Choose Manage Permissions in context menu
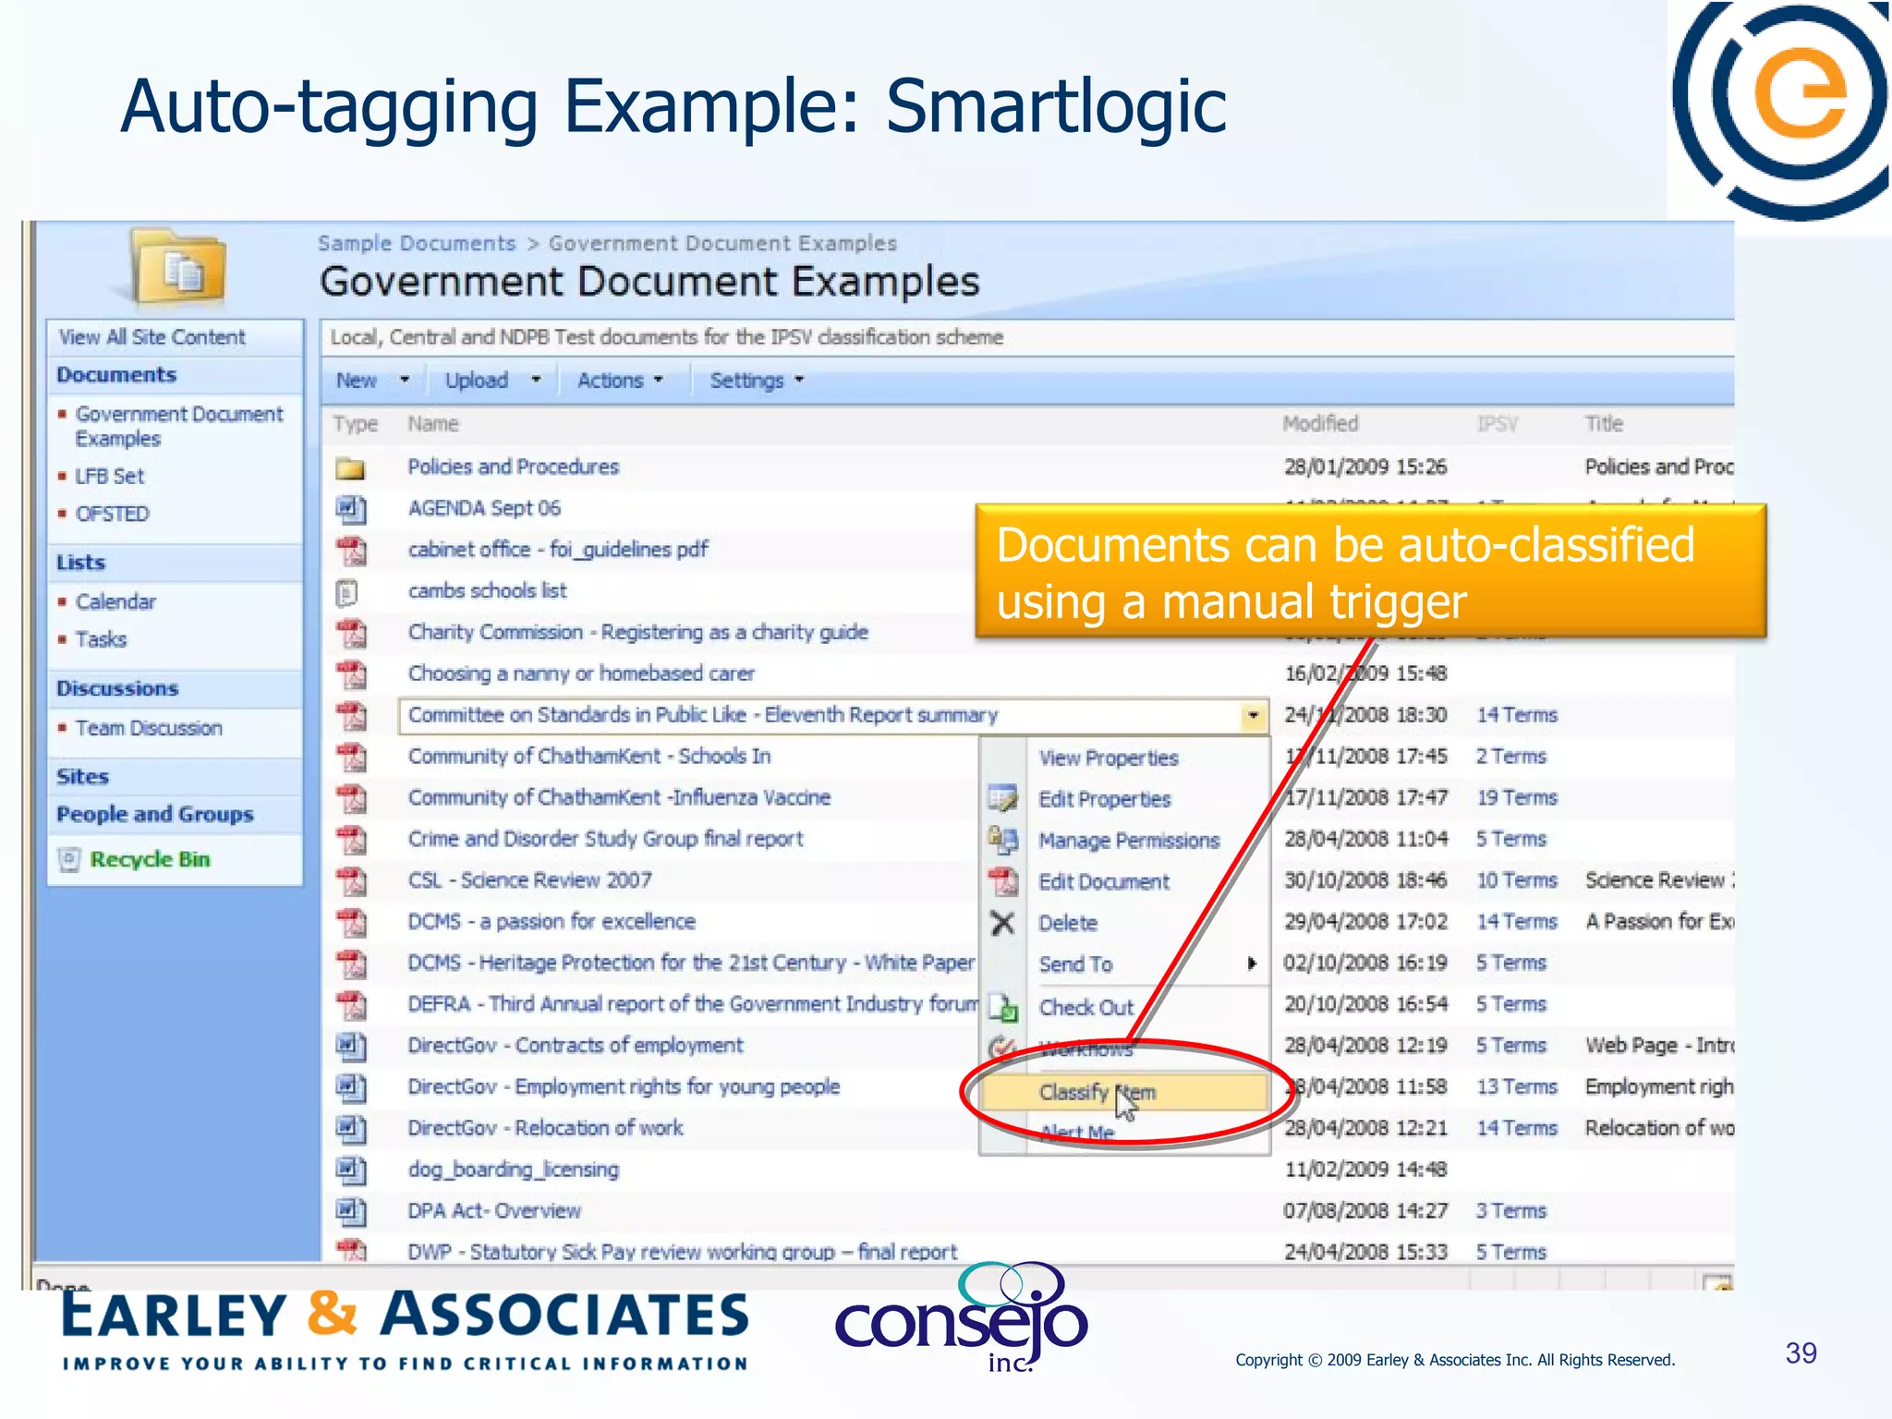Viewport: 1892px width, 1419px height. coord(1129,841)
